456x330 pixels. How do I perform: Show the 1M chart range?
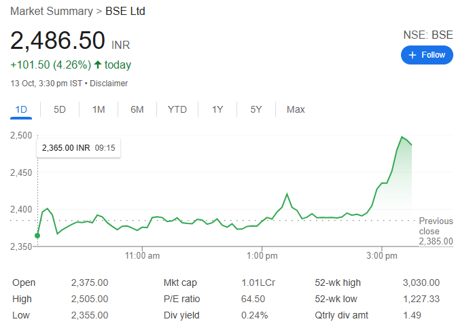(99, 109)
